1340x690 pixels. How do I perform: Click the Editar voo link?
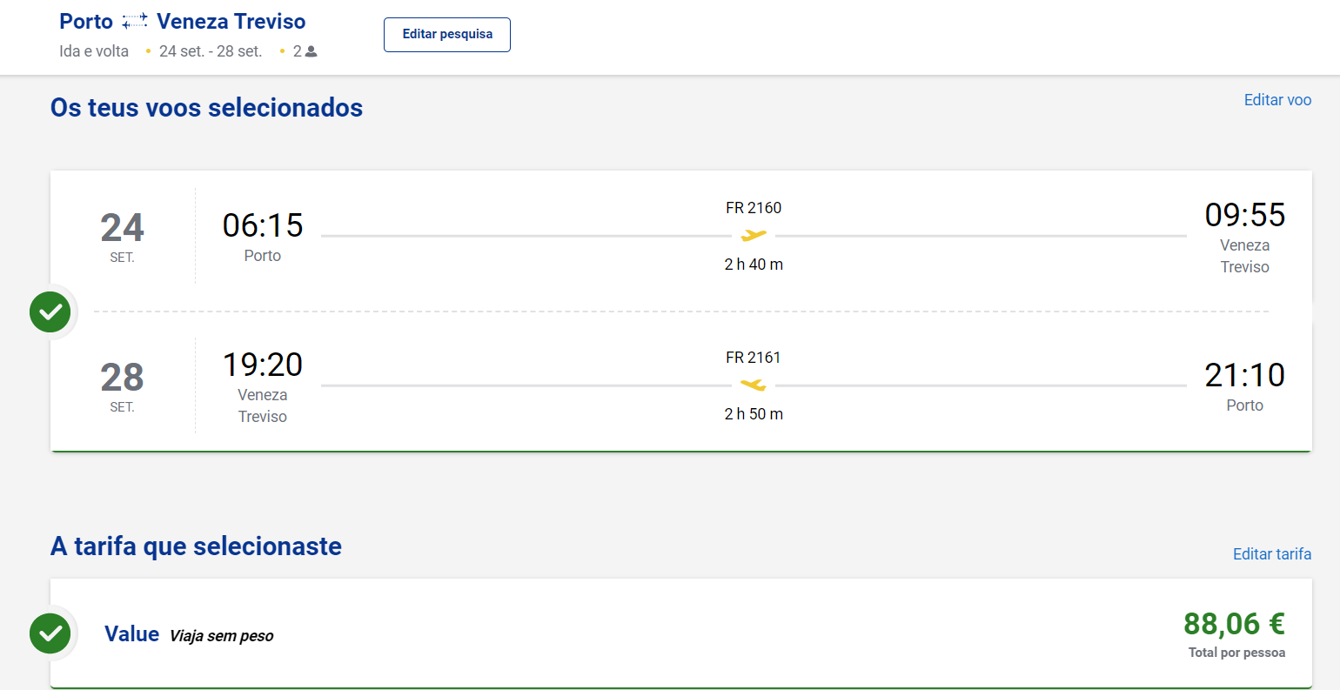point(1277,100)
